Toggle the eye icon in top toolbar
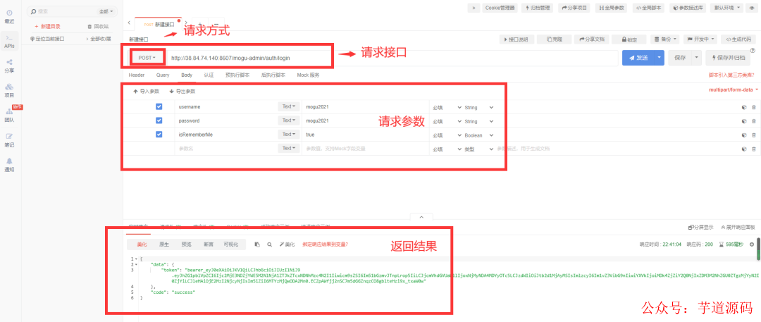 click(751, 8)
